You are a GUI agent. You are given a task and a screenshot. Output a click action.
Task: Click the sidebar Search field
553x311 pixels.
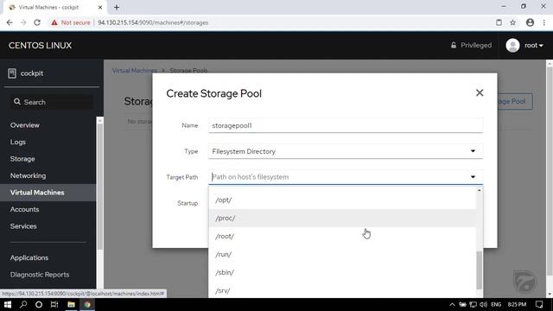52,102
